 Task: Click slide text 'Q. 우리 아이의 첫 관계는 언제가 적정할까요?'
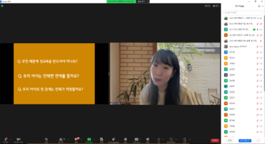pyautogui.click(x=51, y=89)
